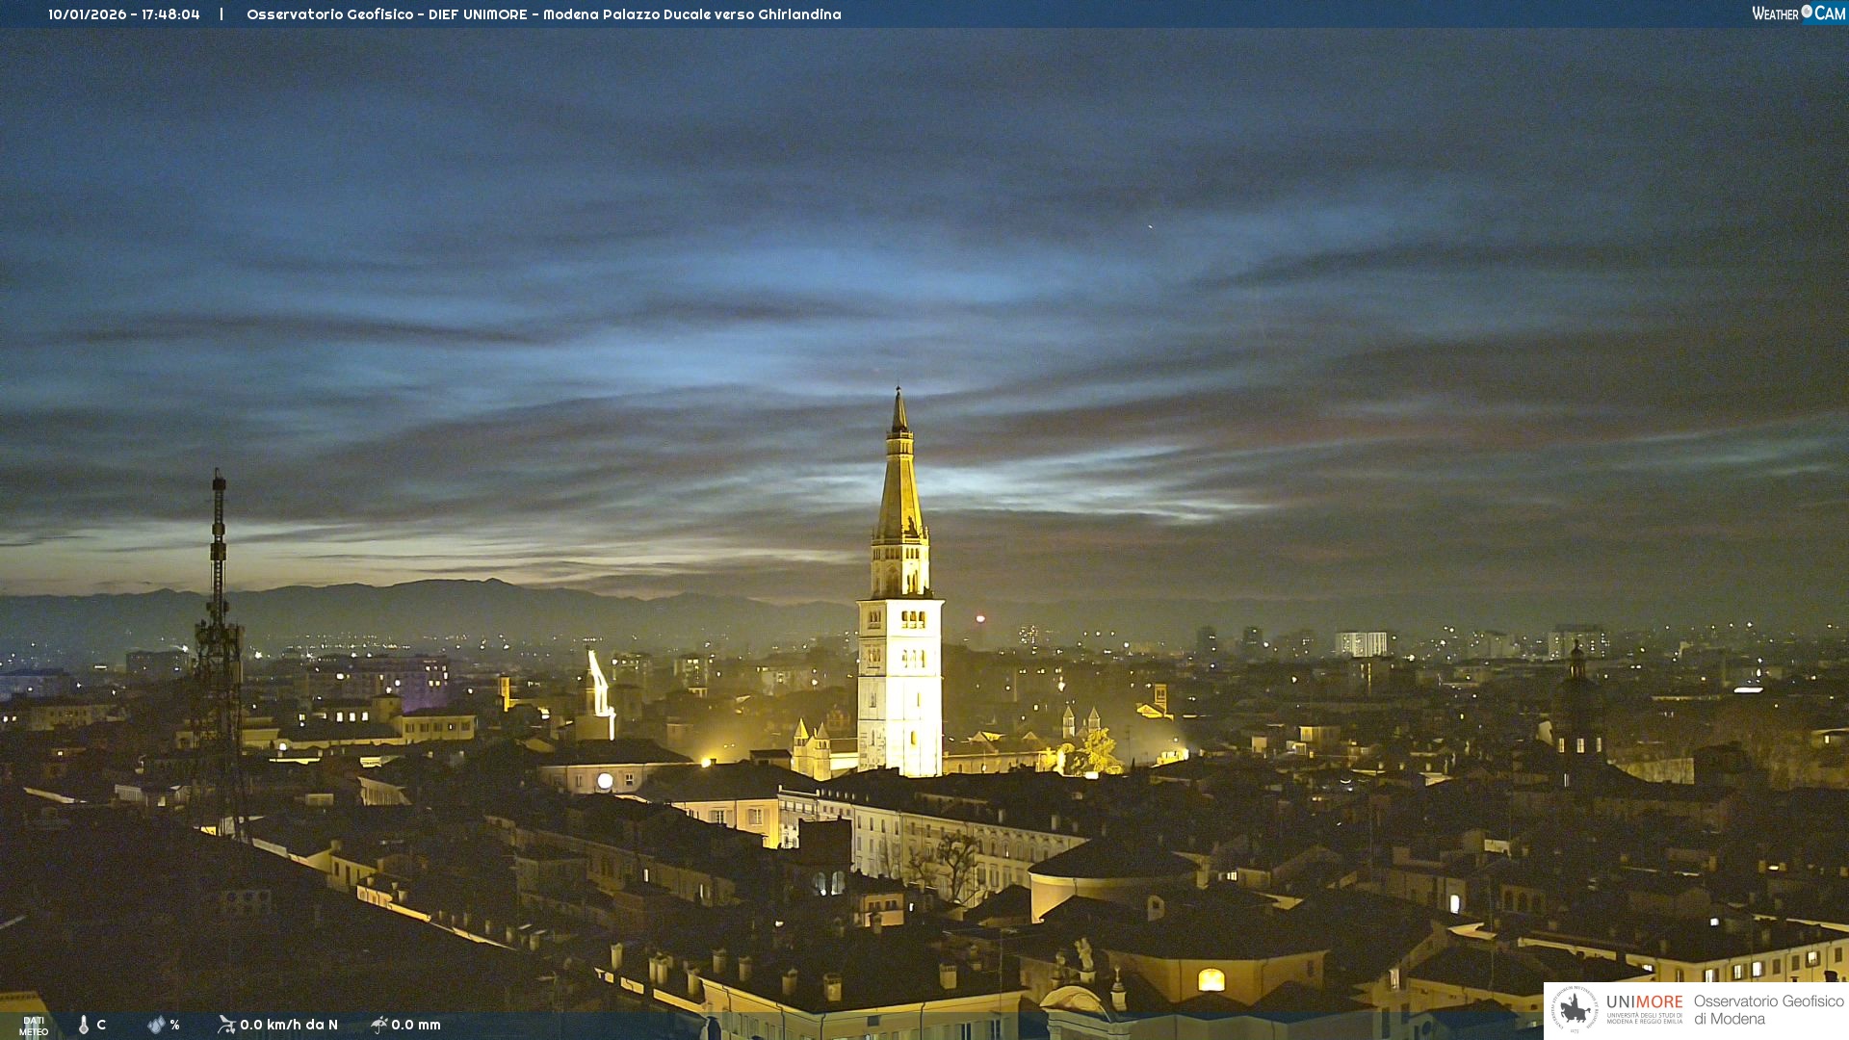
Task: Click the WeatherCam camera lens logo
Action: coord(1807,12)
